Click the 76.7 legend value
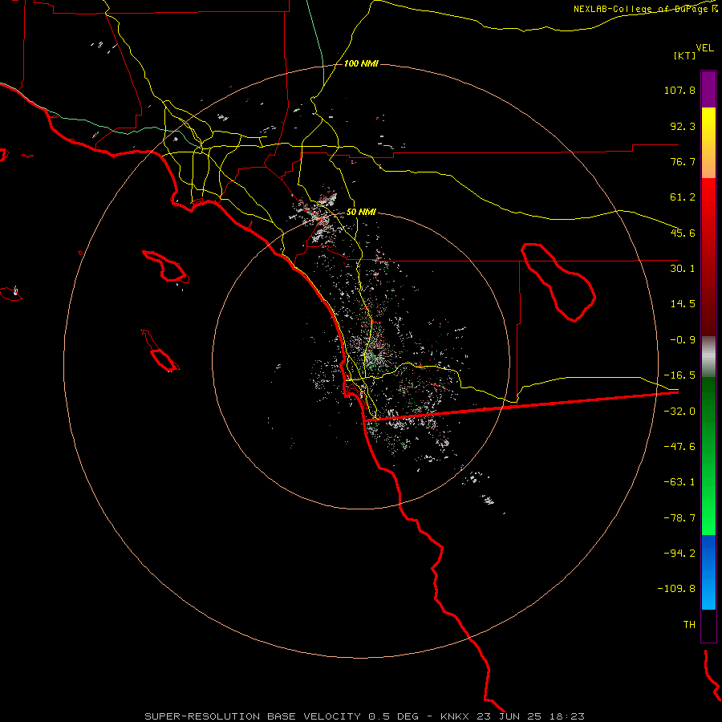This screenshot has height=722, width=722. tap(683, 161)
